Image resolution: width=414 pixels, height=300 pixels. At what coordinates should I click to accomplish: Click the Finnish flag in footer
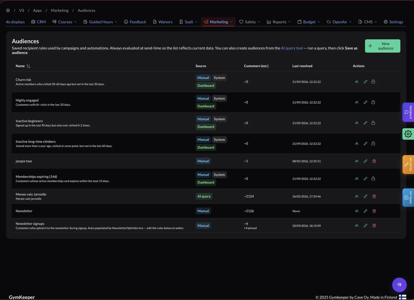click(402, 297)
